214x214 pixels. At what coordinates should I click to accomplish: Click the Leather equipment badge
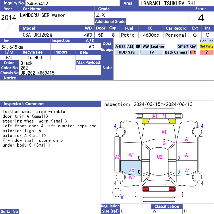[158, 47]
